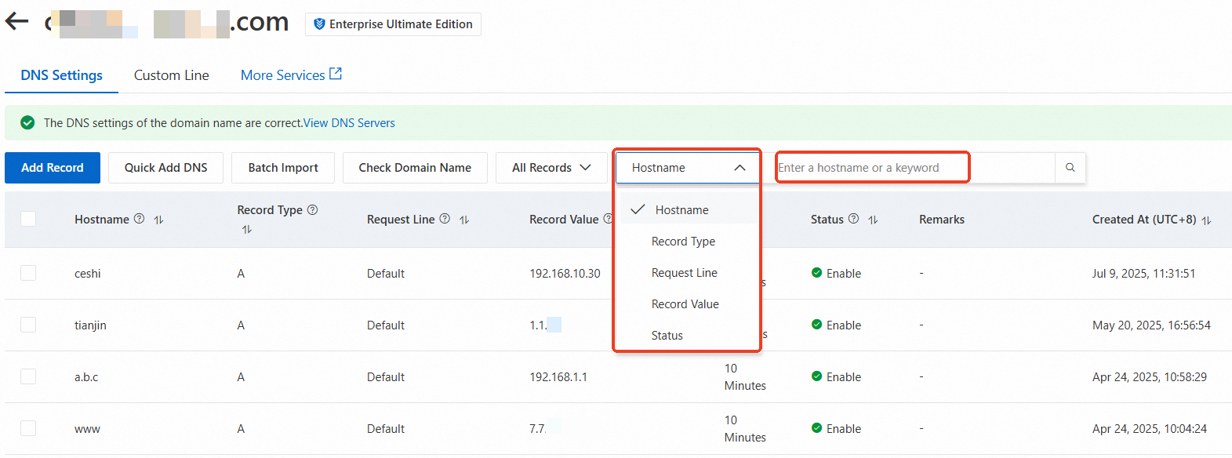The width and height of the screenshot is (1232, 458).
Task: Click the green Enable icon for www
Action: point(816,428)
